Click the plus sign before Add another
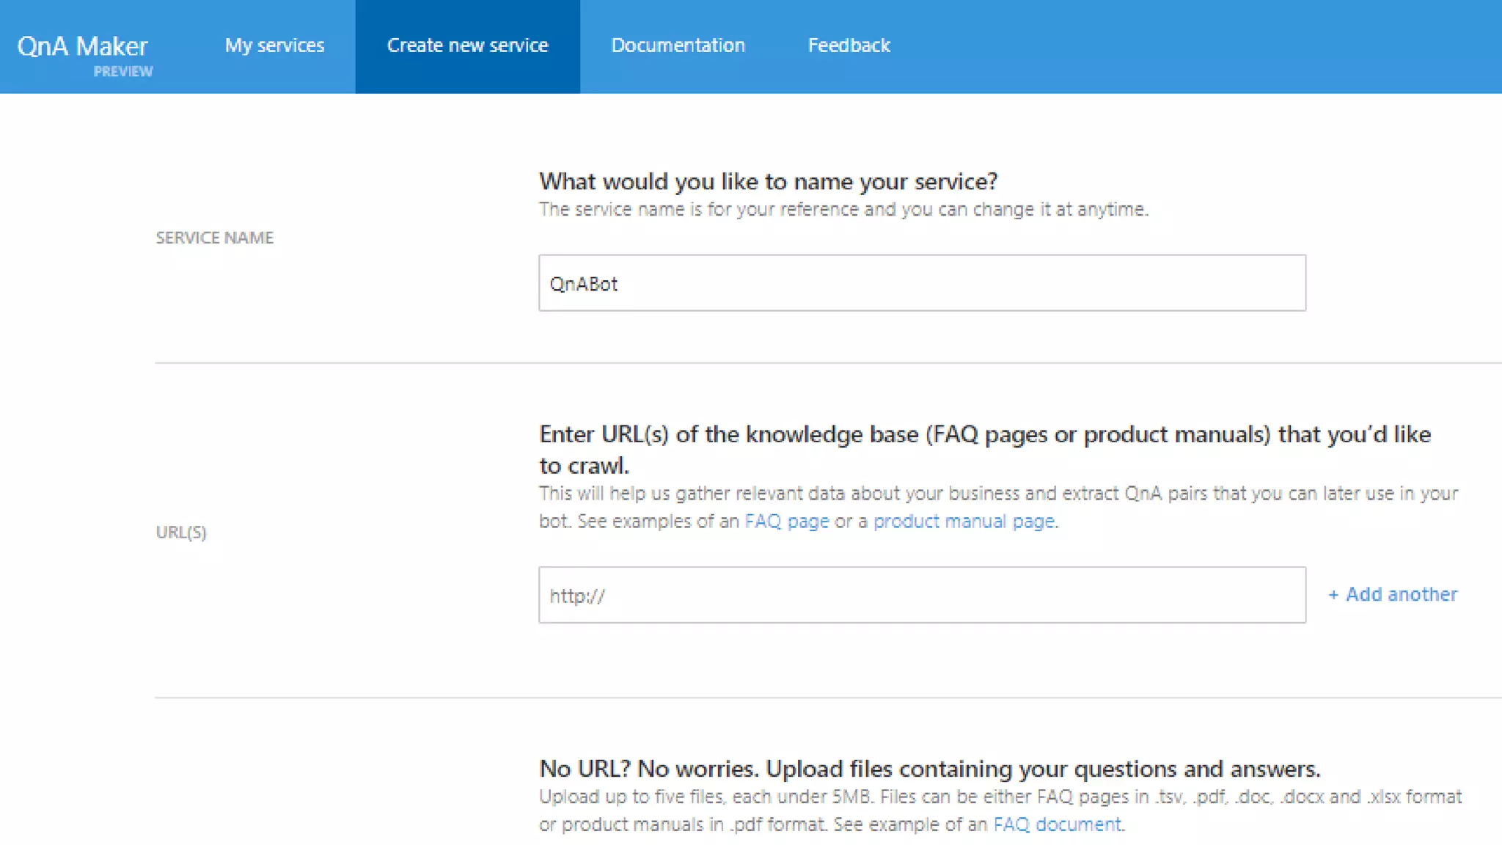Image resolution: width=1502 pixels, height=845 pixels. (1333, 595)
